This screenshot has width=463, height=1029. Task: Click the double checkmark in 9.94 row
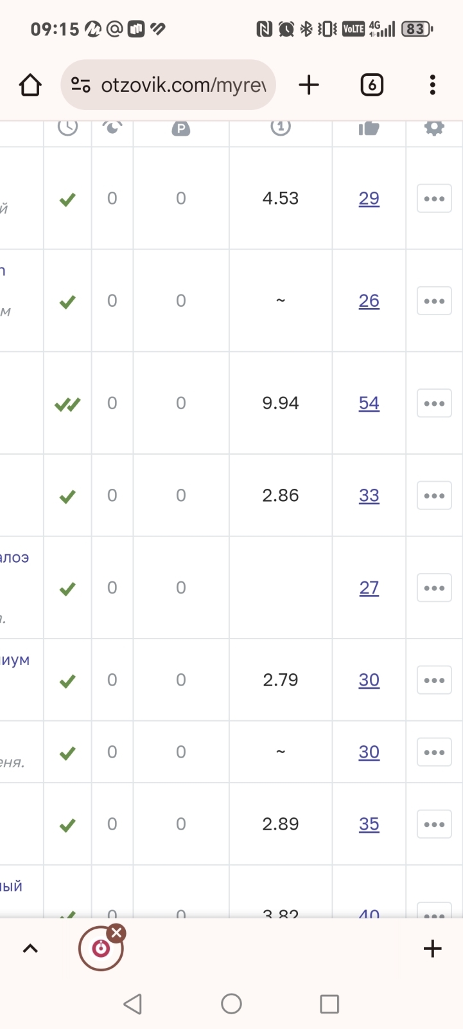(67, 405)
